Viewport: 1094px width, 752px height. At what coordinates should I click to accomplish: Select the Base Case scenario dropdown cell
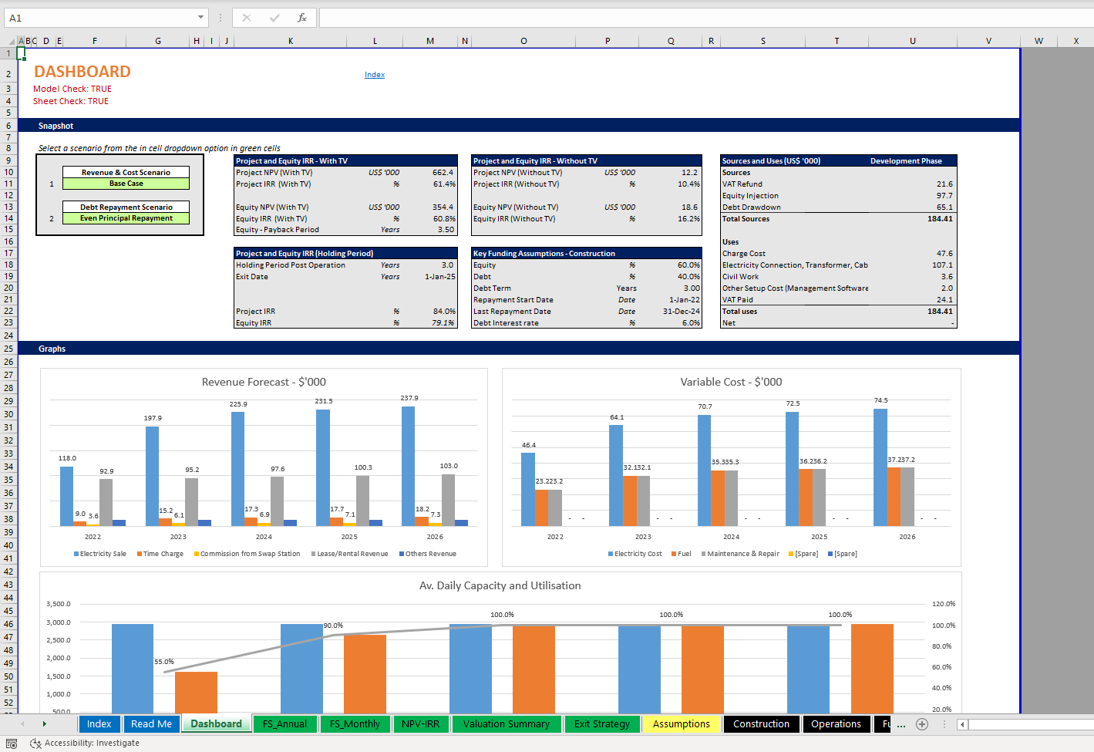coord(126,184)
